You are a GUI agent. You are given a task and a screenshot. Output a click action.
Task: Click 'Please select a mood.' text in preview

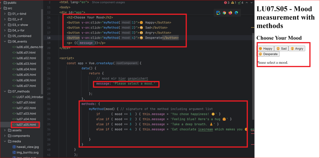click(272, 62)
